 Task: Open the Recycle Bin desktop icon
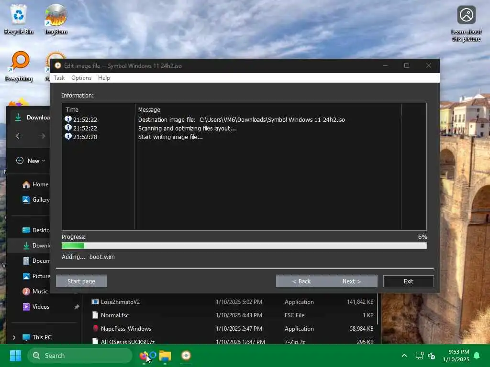19,19
